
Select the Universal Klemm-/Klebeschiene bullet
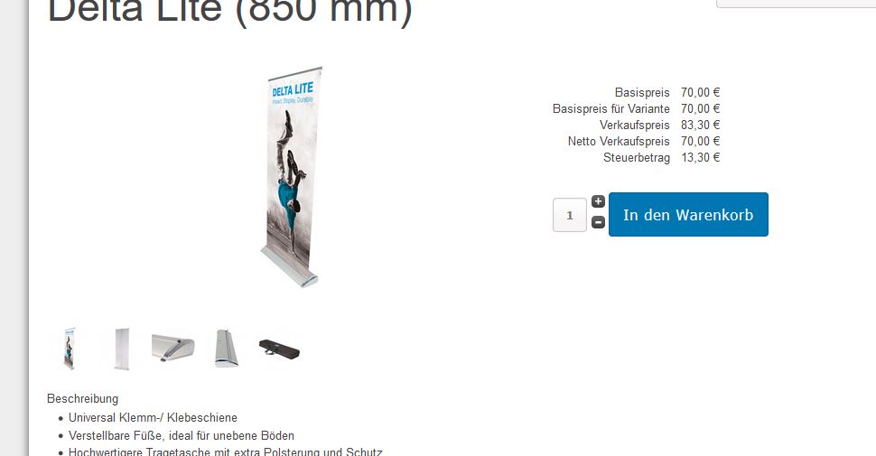[153, 417]
